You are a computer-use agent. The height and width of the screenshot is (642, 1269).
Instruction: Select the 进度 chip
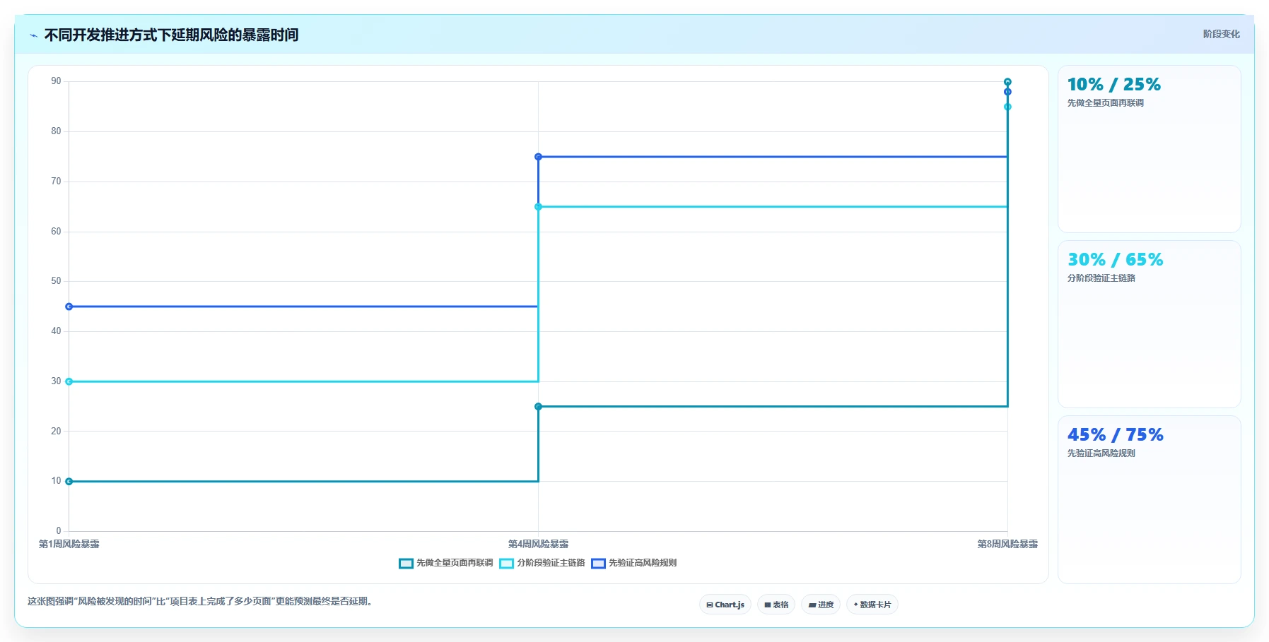pos(821,605)
